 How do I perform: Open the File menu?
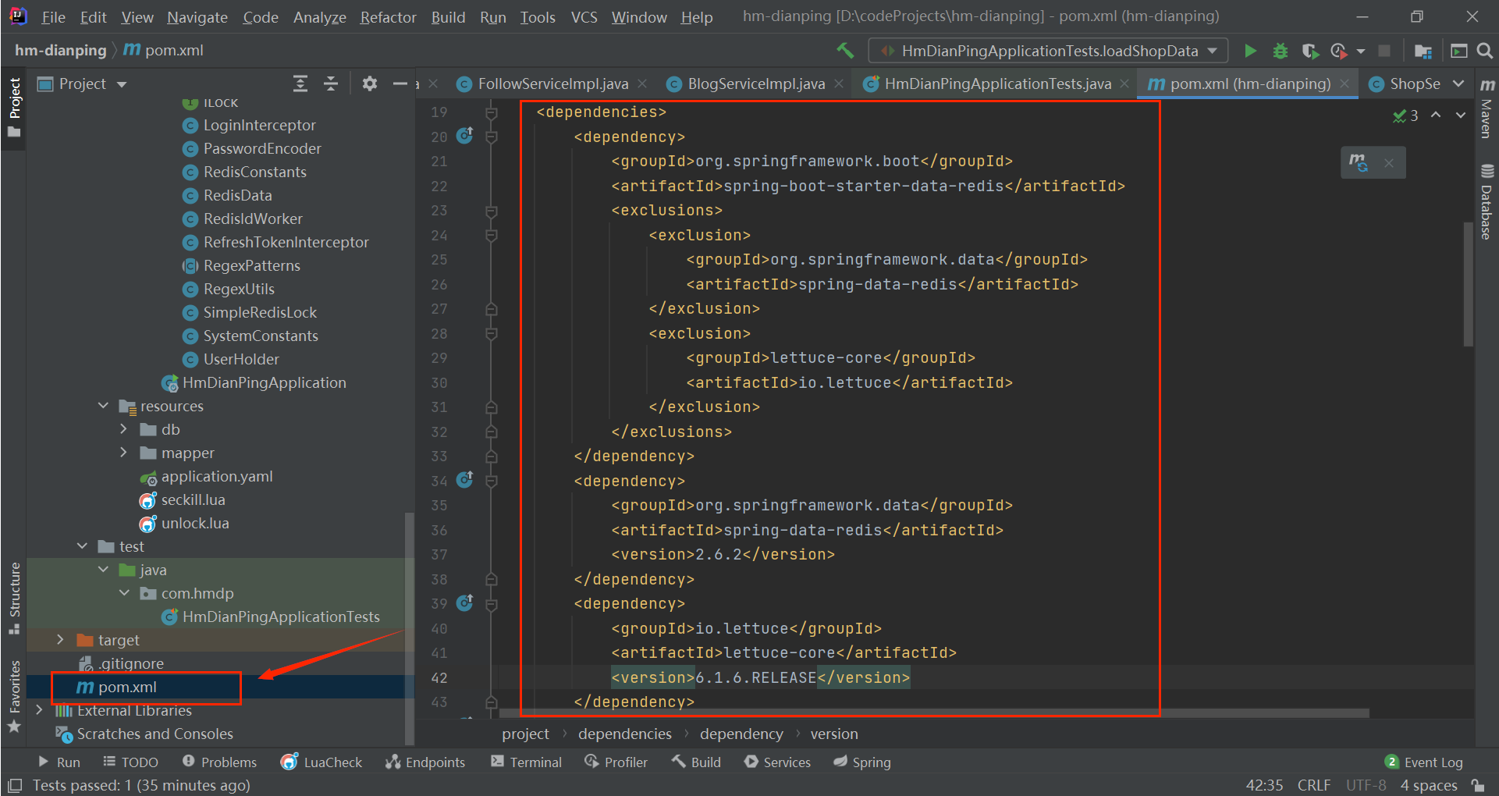tap(53, 17)
